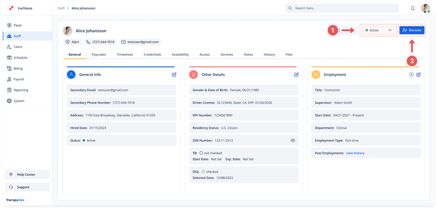Reveal SSN Number with eye icon
The image size is (438, 210).
coord(293,140)
